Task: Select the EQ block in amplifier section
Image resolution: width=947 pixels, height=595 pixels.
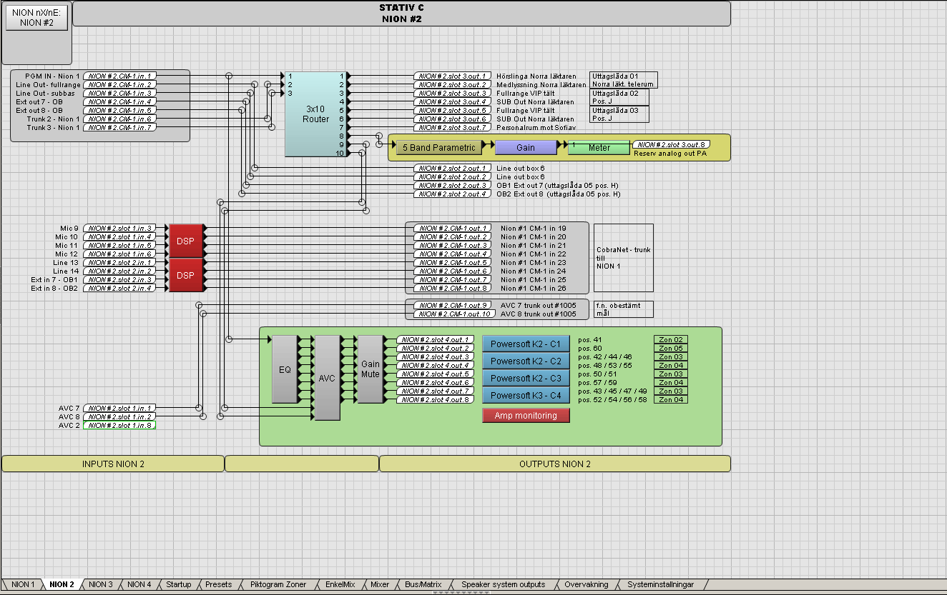Action: click(x=284, y=369)
